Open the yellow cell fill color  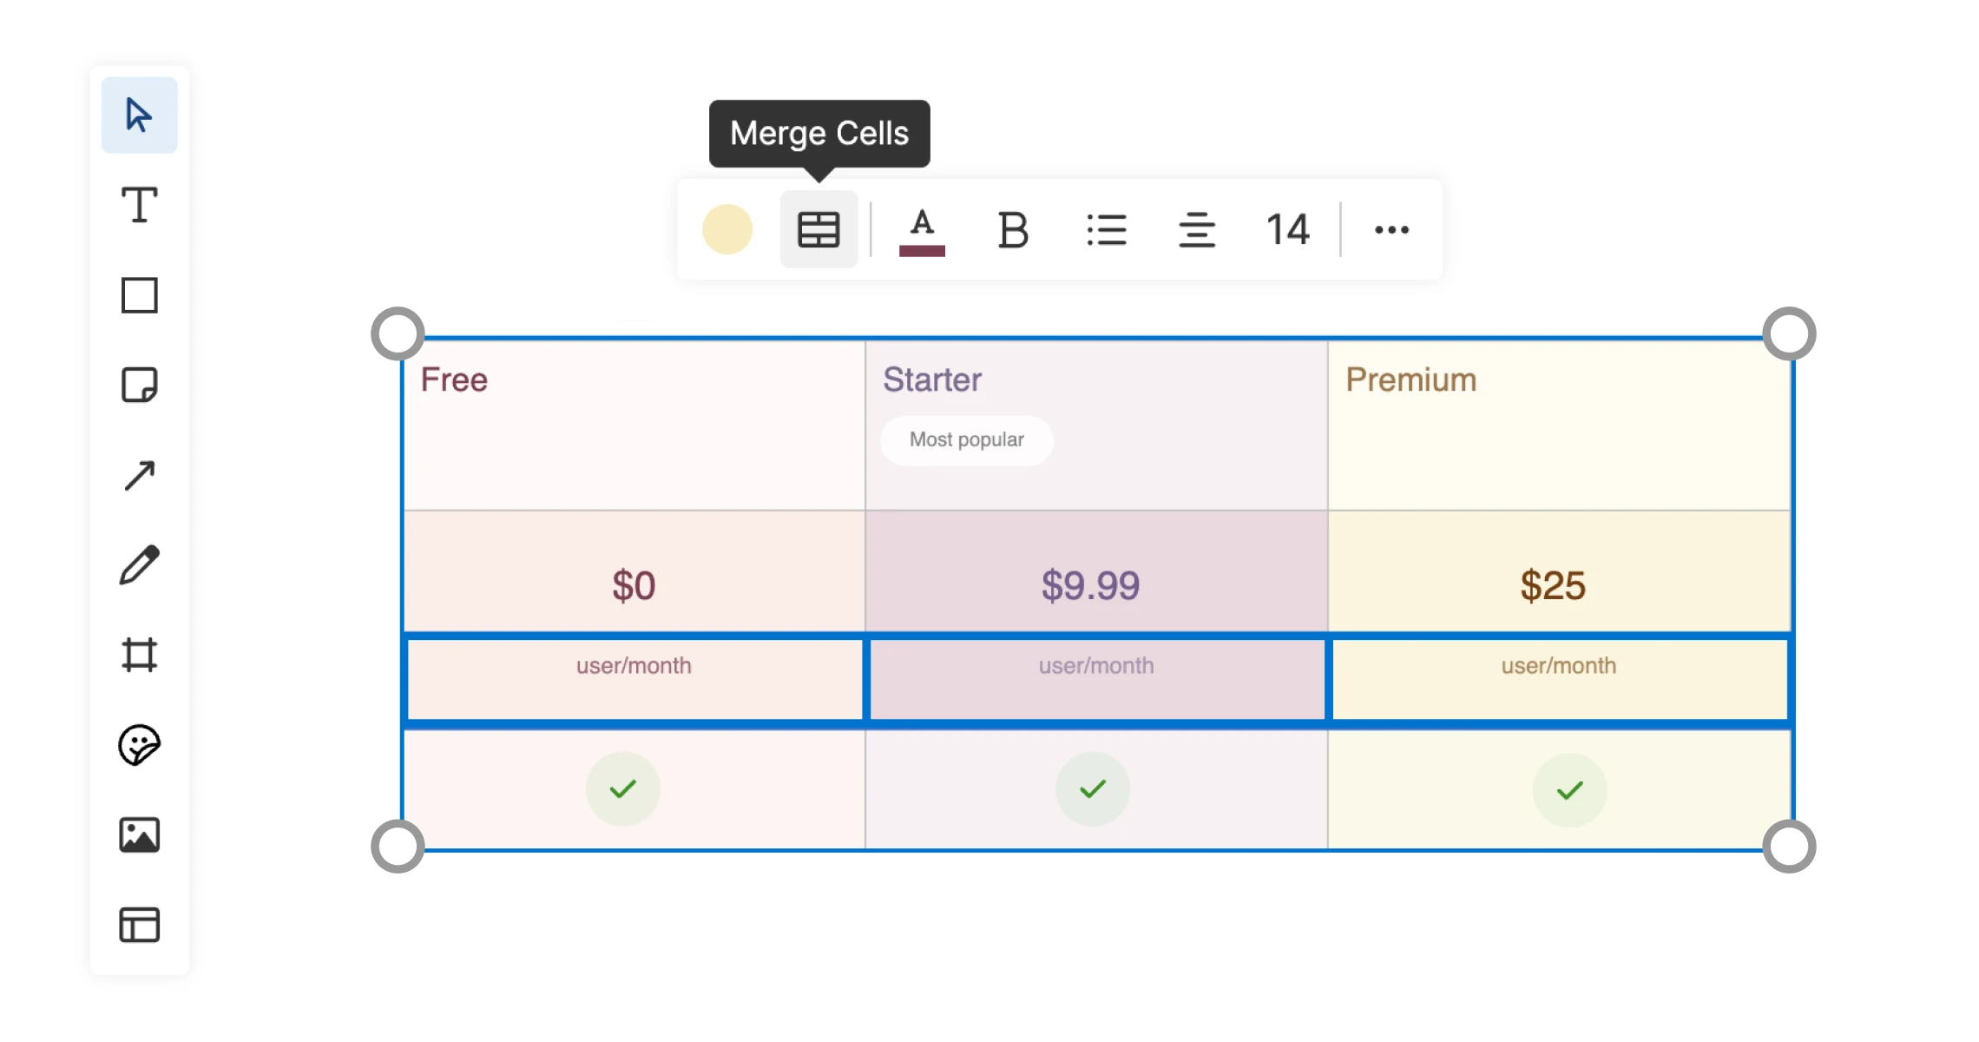727,230
